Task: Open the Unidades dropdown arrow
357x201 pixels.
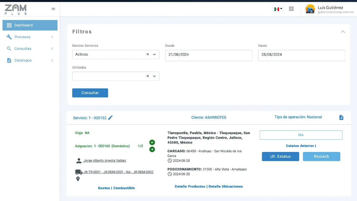Action: pos(154,76)
